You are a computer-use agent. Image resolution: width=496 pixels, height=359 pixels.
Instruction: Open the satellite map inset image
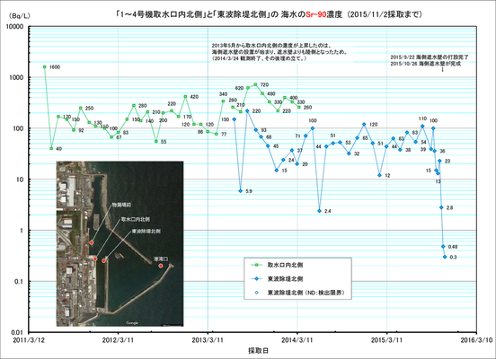click(x=120, y=243)
